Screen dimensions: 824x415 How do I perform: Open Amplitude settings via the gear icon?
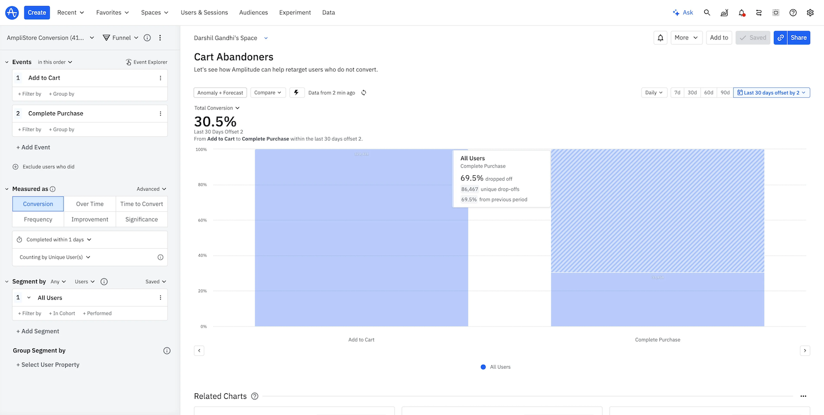point(810,12)
